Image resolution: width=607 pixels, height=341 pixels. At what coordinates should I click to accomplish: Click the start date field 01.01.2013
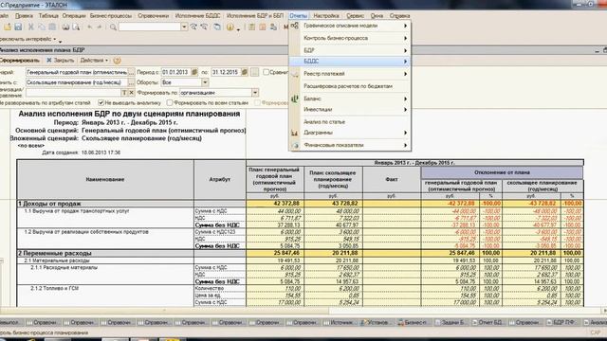coord(176,72)
